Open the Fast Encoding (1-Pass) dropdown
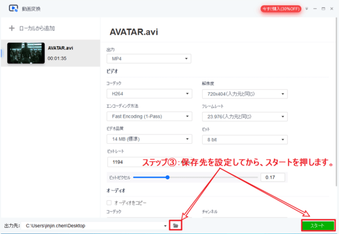This screenshot has width=339, height=234. pos(148,116)
